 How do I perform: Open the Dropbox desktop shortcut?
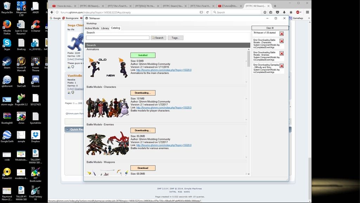(36, 136)
